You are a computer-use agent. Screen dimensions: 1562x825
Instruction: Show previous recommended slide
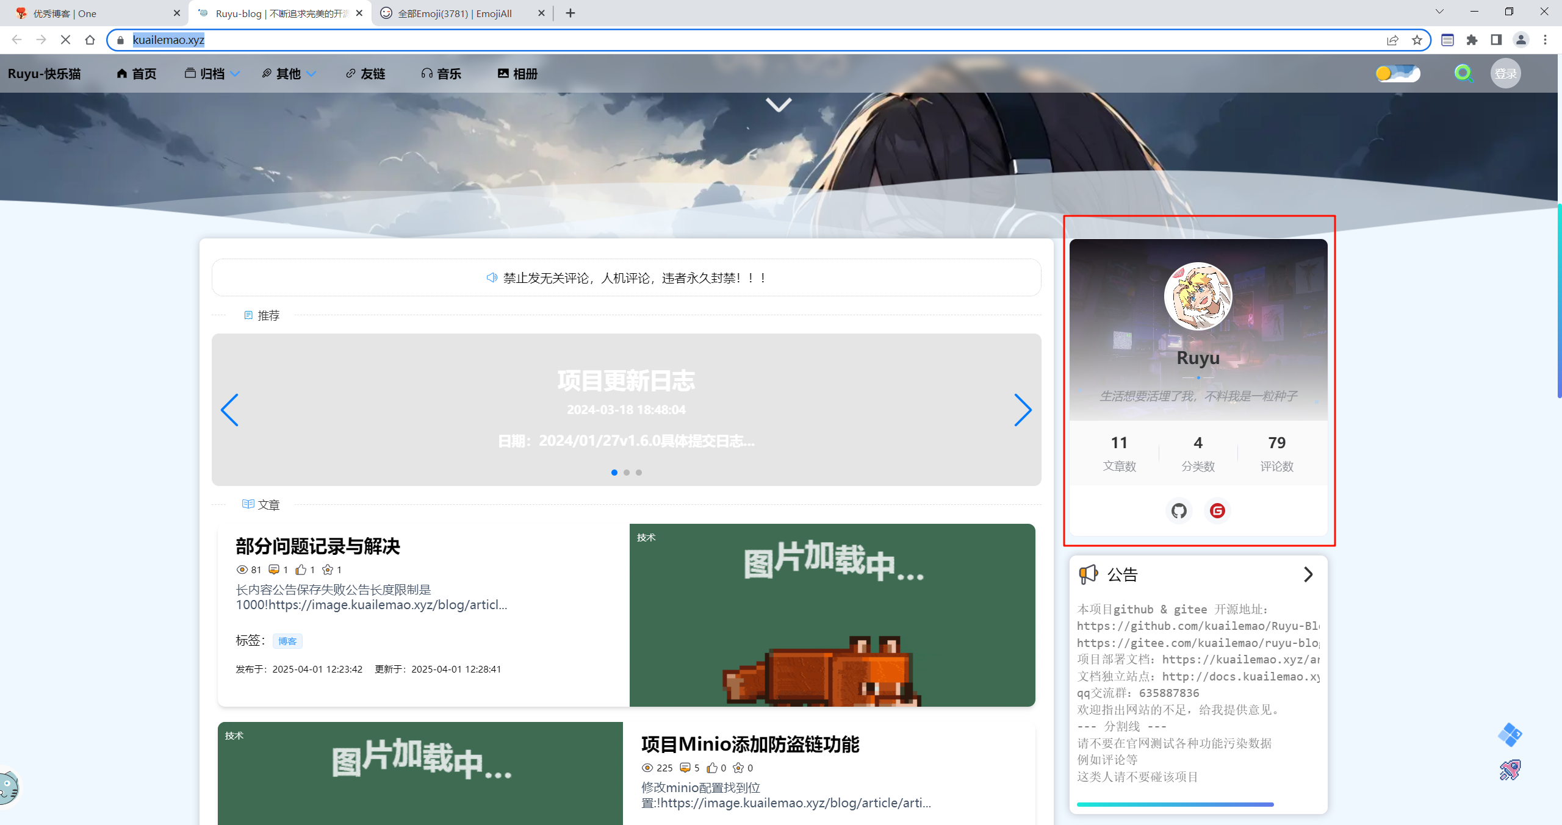click(x=229, y=410)
